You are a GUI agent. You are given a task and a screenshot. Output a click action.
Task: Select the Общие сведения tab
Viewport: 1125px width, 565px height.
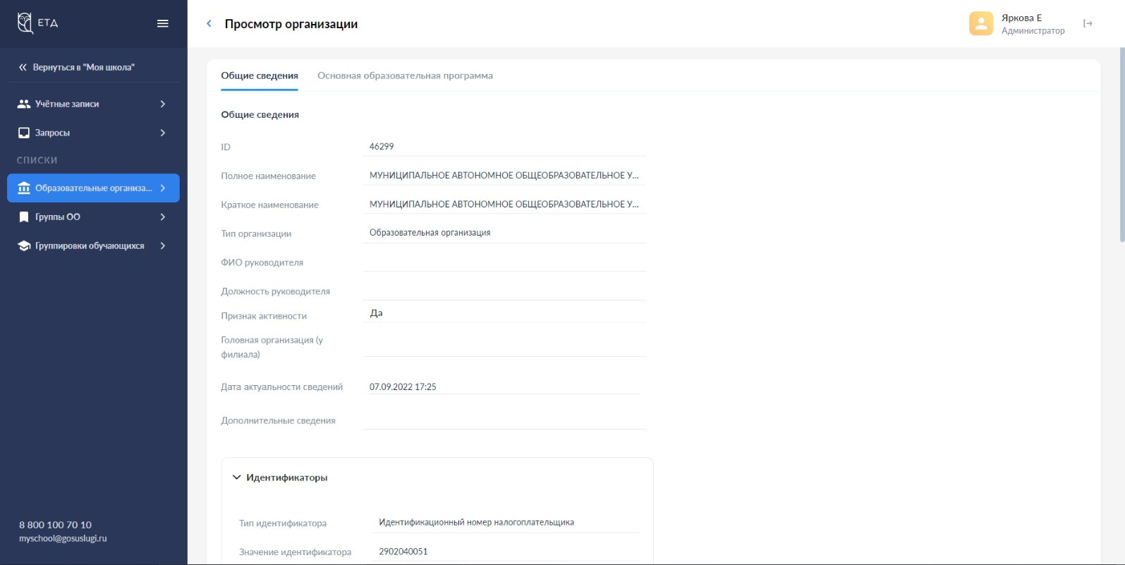(260, 76)
